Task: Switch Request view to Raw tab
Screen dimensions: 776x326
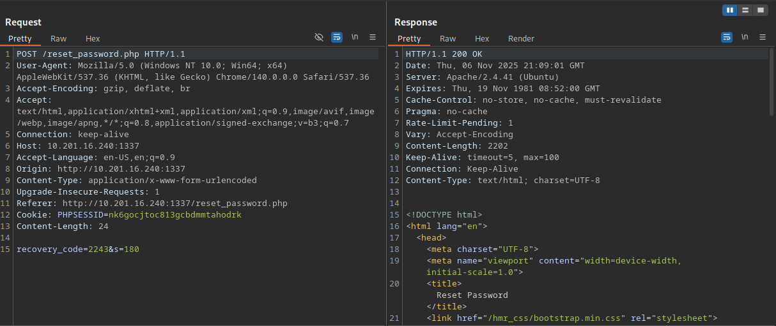Action: pyautogui.click(x=59, y=39)
